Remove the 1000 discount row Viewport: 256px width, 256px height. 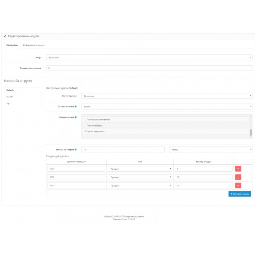point(238,169)
